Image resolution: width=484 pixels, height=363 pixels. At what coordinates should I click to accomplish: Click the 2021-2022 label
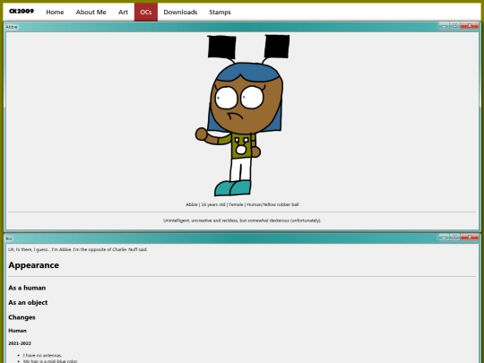20,343
